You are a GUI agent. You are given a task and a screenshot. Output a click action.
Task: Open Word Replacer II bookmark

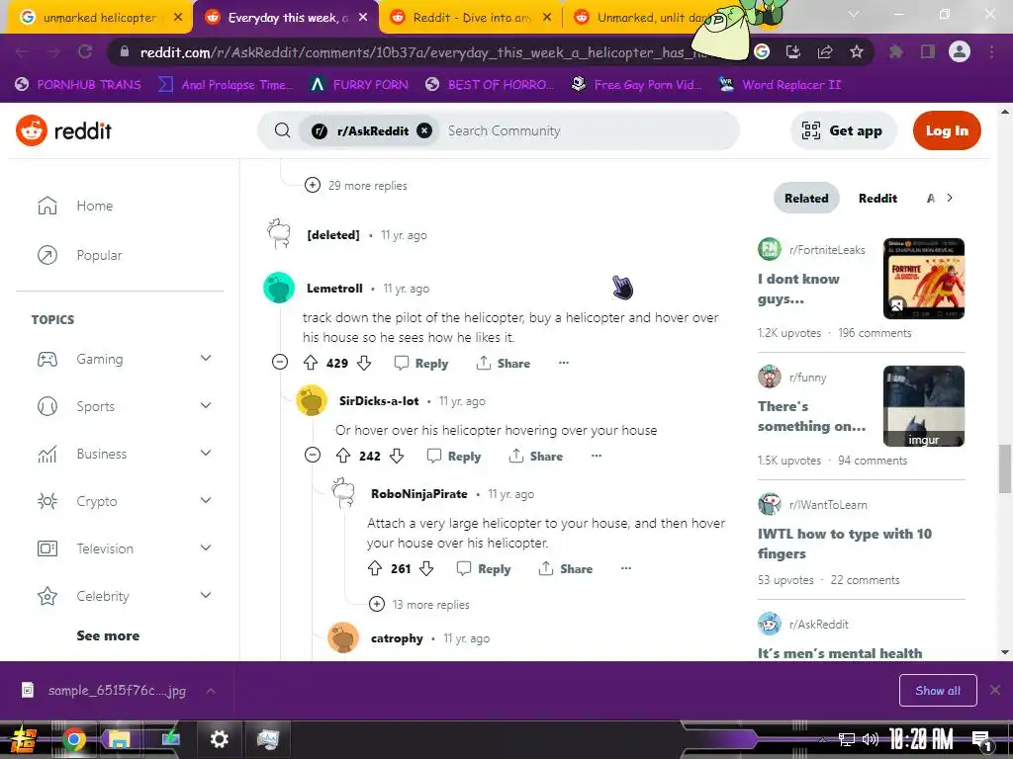tap(780, 85)
